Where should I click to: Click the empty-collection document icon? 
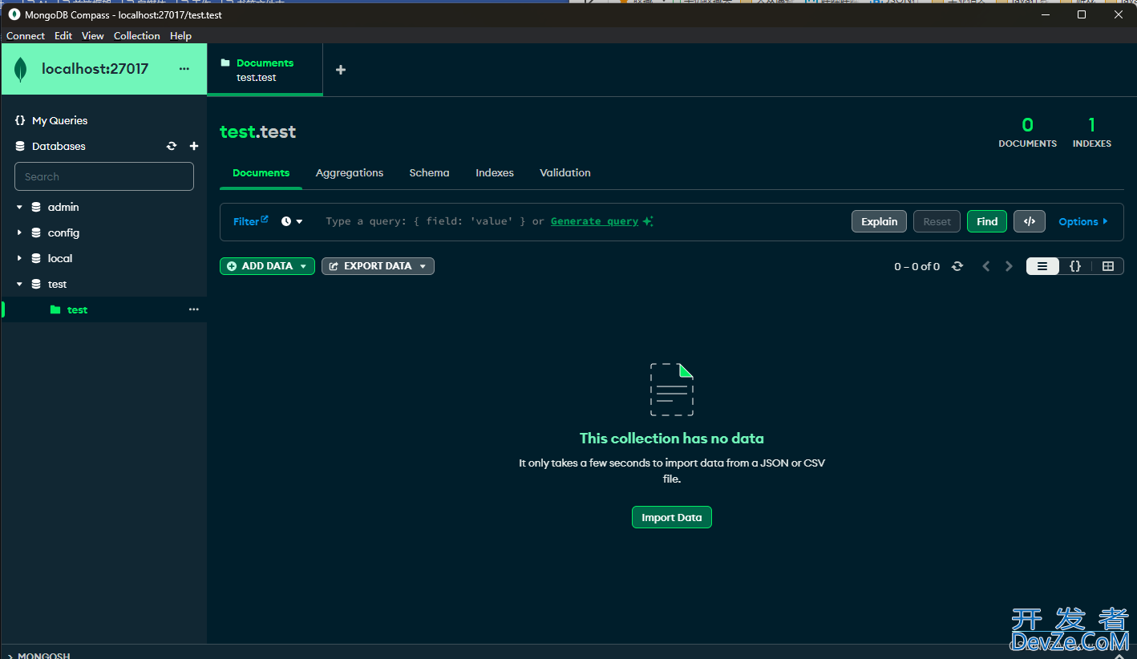672,389
